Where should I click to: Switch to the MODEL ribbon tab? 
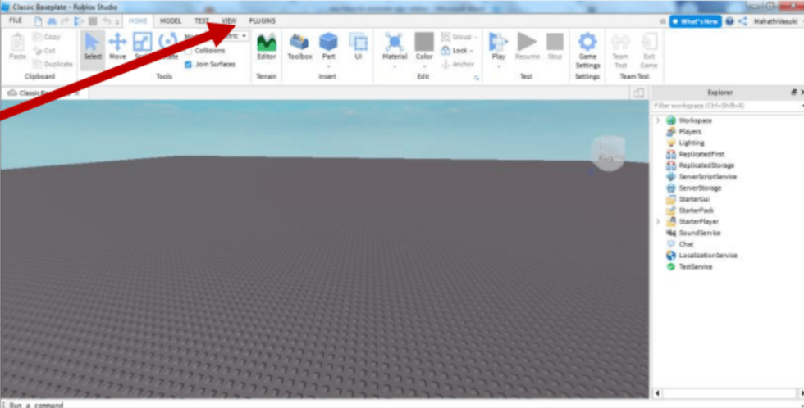(171, 21)
